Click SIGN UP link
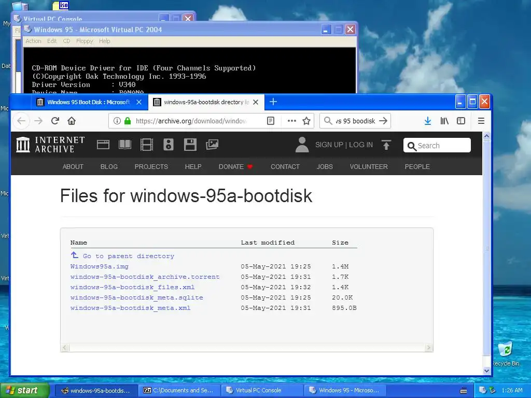The width and height of the screenshot is (531, 398). click(329, 145)
